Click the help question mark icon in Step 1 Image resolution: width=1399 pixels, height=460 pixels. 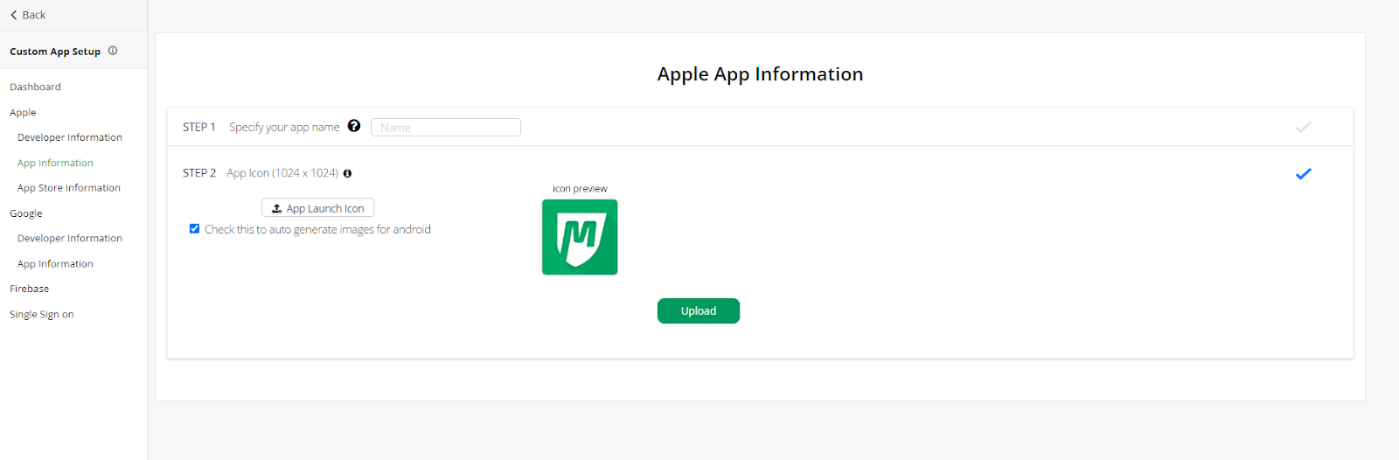(354, 126)
